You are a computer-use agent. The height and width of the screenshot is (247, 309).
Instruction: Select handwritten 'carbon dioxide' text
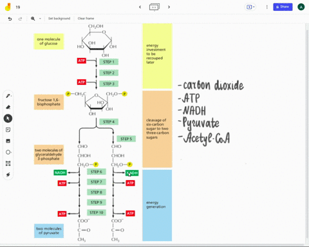coord(214,86)
